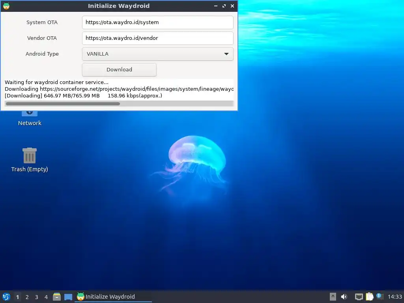Open the Trash desktop icon
This screenshot has height=303, width=404.
(29, 160)
